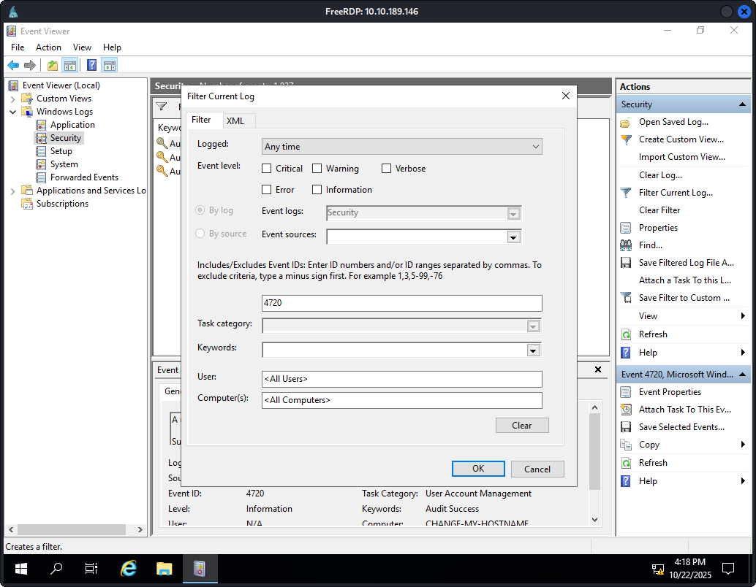This screenshot has width=756, height=587.
Task: Click Save Selected Events floppy icon
Action: point(626,427)
